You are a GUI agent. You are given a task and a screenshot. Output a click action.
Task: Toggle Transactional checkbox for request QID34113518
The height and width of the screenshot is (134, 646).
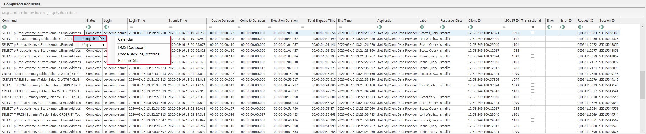533,97
